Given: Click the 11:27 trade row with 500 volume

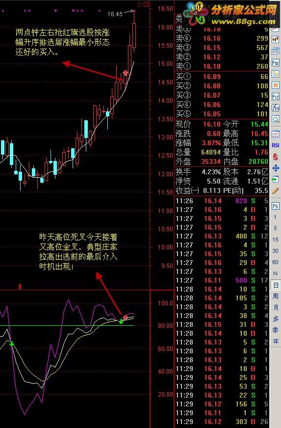Looking at the screenshot, I should [x=222, y=280].
